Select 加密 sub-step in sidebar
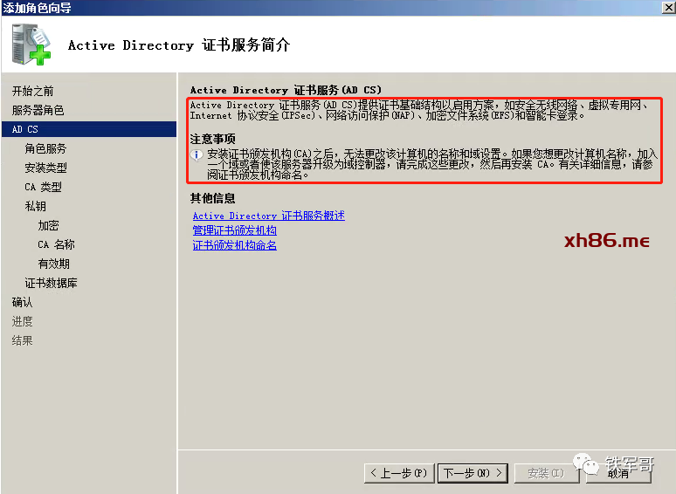This screenshot has width=676, height=494. [x=48, y=225]
